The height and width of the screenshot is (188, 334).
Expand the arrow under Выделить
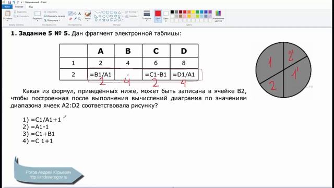(38, 21)
